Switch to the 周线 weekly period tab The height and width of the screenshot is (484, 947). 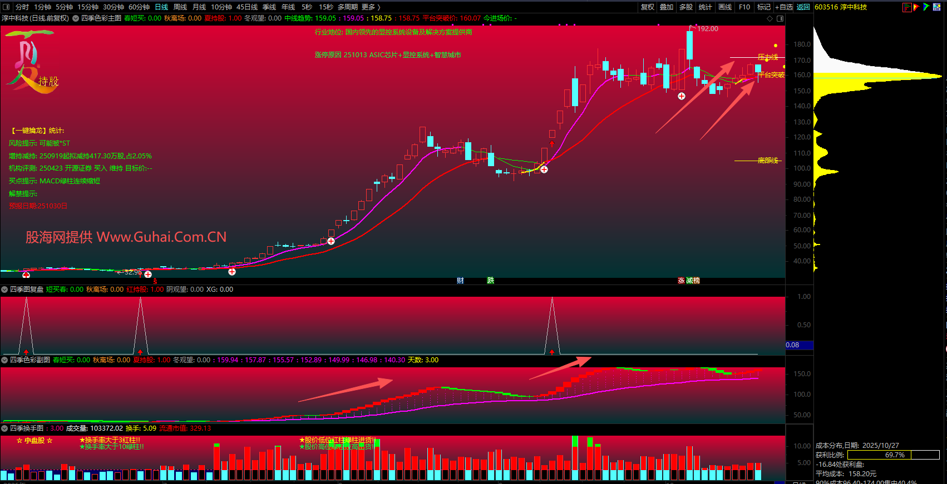pyautogui.click(x=180, y=7)
